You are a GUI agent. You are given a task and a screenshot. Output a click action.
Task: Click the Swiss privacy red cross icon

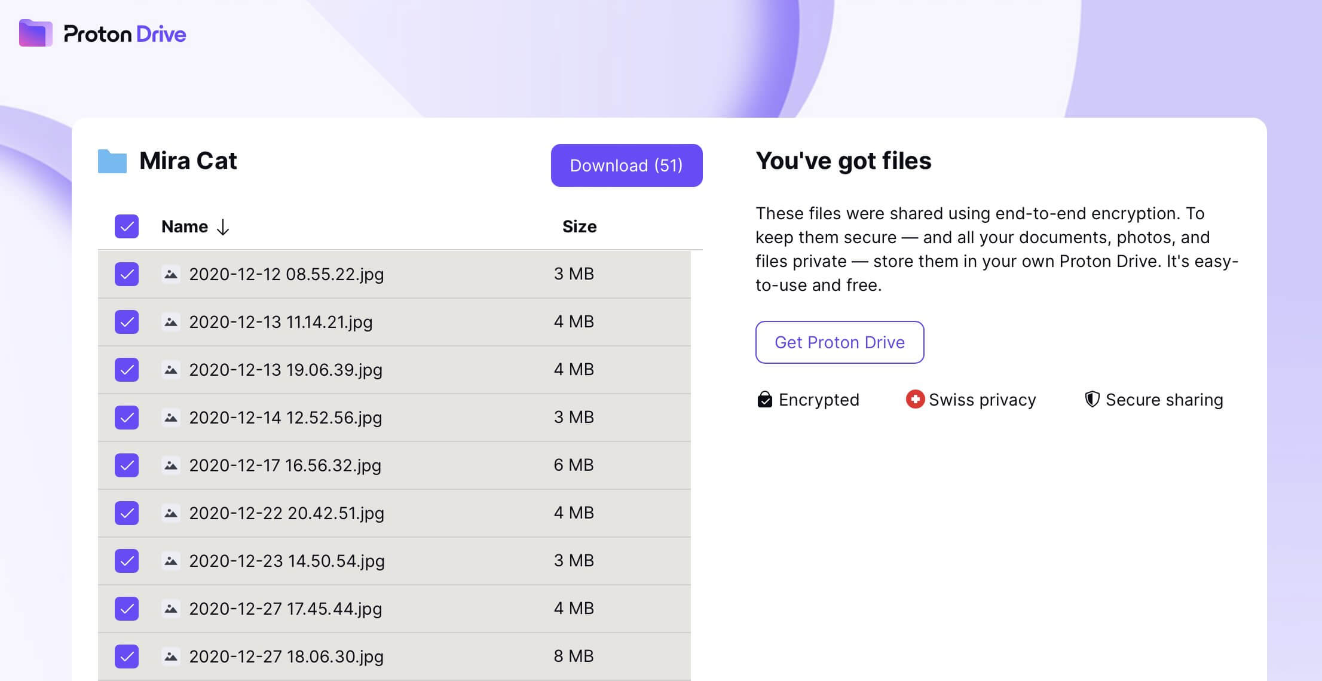coord(914,399)
